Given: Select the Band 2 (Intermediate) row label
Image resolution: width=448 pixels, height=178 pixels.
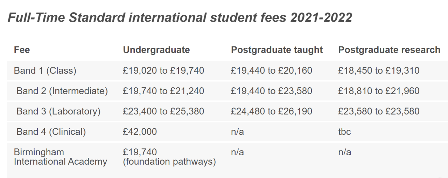Looking at the screenshot, I should 62,91.
